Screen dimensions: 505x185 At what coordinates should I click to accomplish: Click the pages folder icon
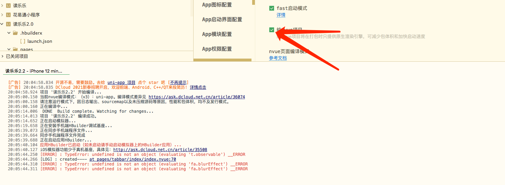[x=15, y=50]
